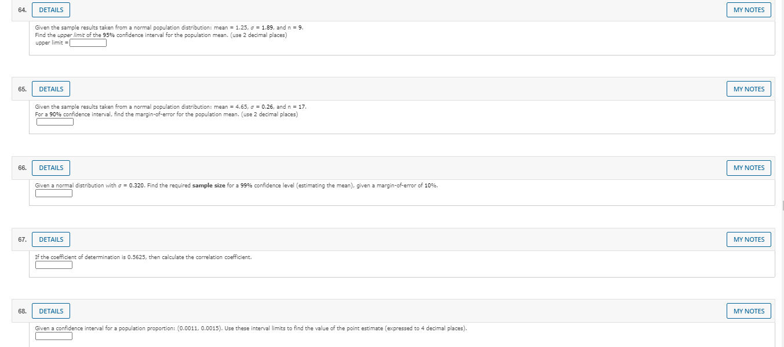Select the margin-of-error answer box in question 65

click(x=54, y=121)
